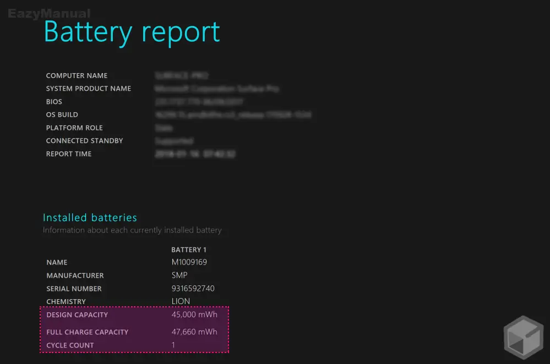Viewport: 550px width, 364px height.
Task: Select the "COMPUTER NAME" label
Action: (x=77, y=76)
